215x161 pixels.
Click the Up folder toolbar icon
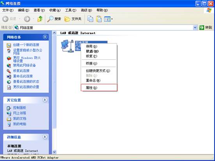pyautogui.click(x=40, y=19)
